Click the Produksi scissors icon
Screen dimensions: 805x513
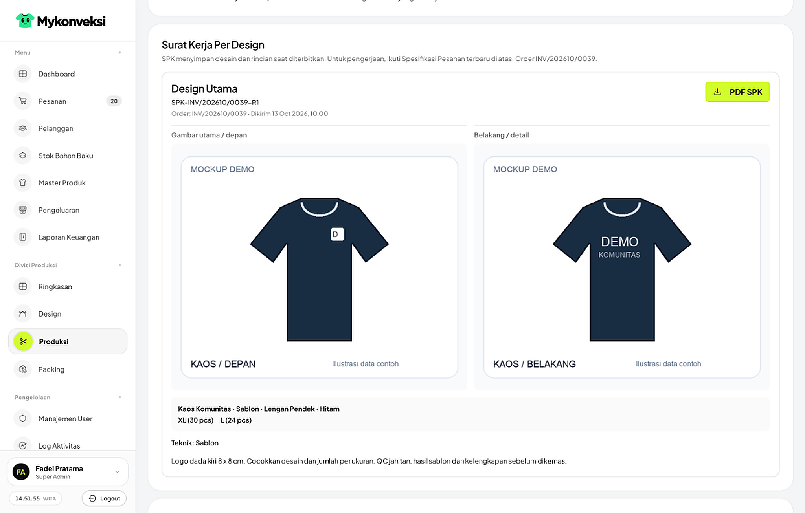tap(23, 341)
